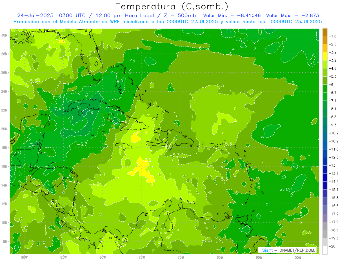Image resolution: width=338 pixels, height=261 pixels.
Task: Click the 22N latitude axis label
Action: coord(5,110)
